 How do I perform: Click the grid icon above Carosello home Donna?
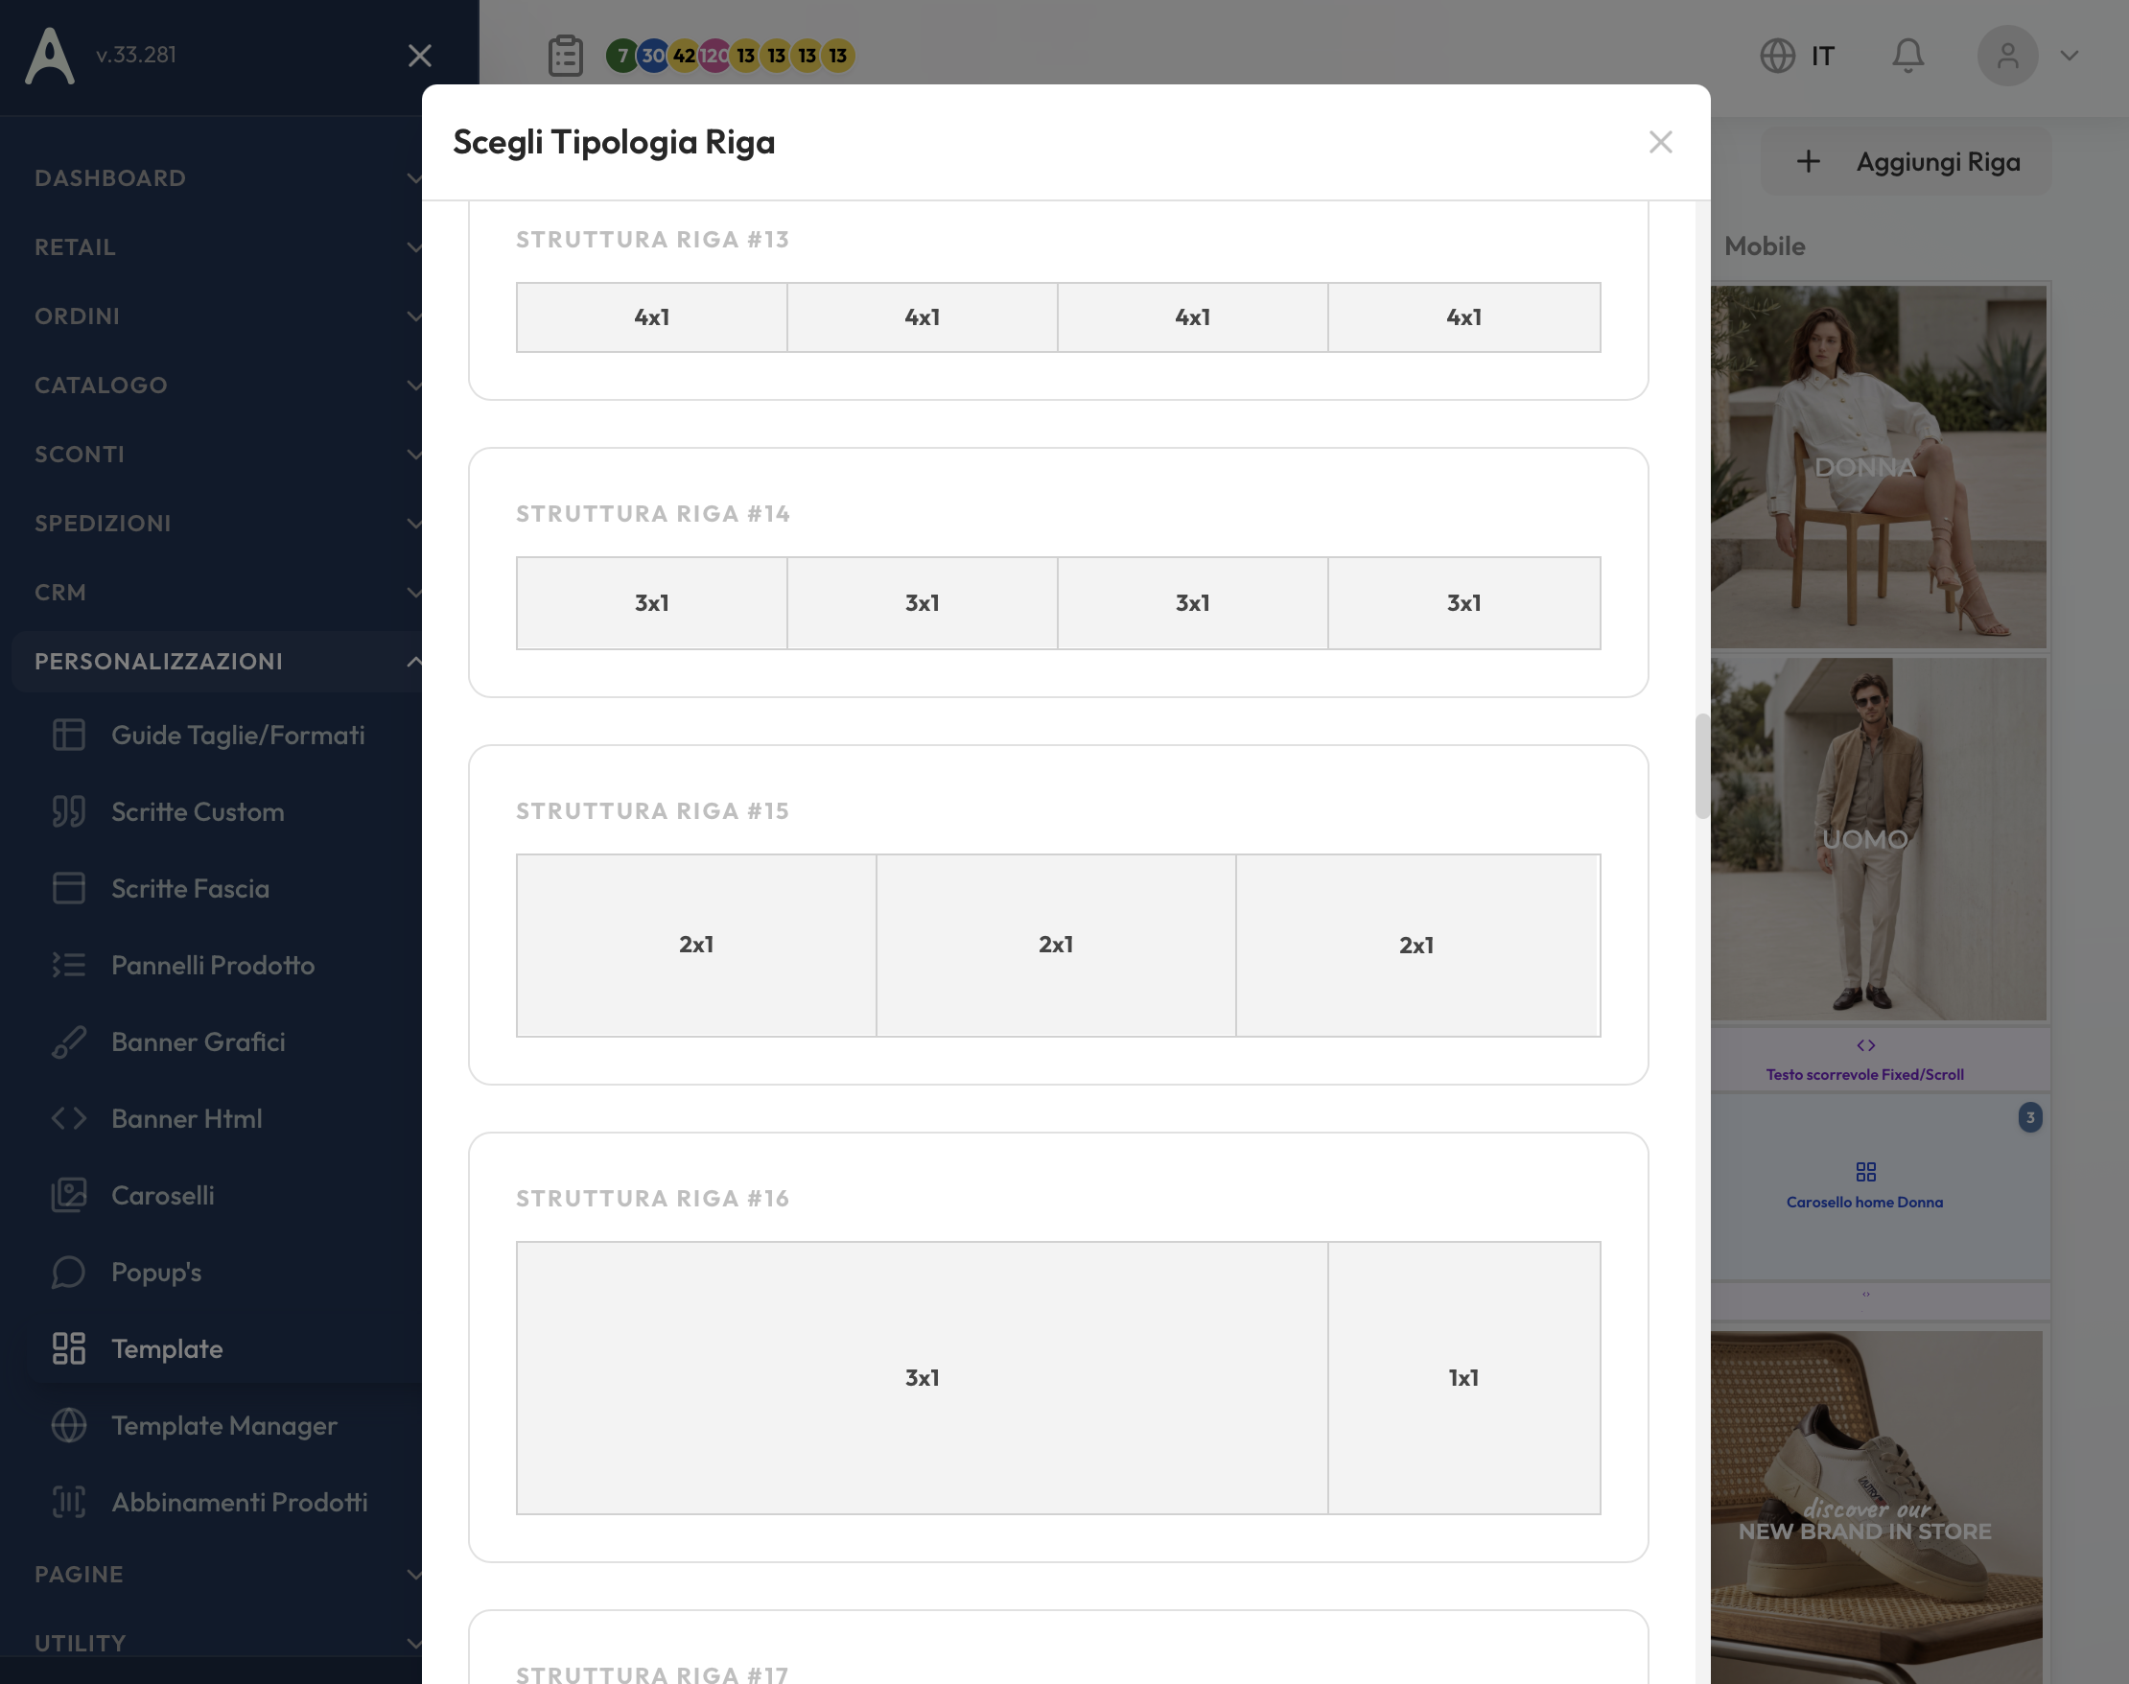click(x=1865, y=1171)
